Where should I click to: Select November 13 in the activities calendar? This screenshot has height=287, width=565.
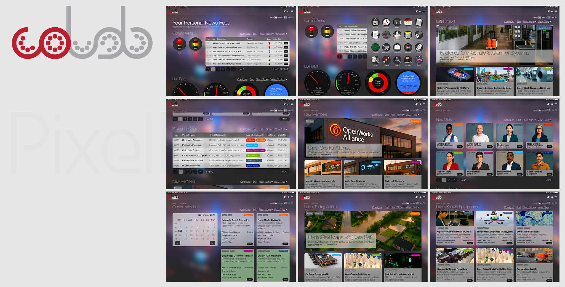197,231
